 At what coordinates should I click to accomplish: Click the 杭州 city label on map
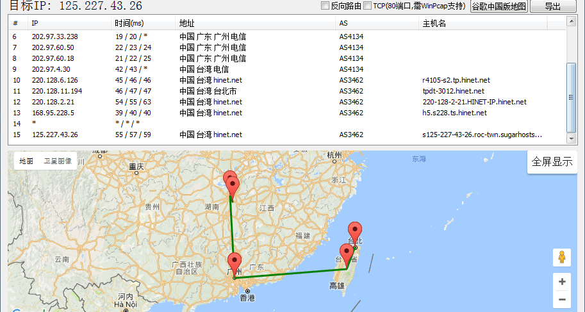pos(334,155)
